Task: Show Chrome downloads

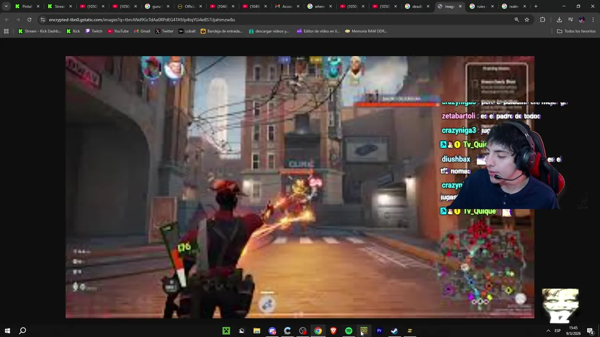Action: pyautogui.click(x=559, y=20)
